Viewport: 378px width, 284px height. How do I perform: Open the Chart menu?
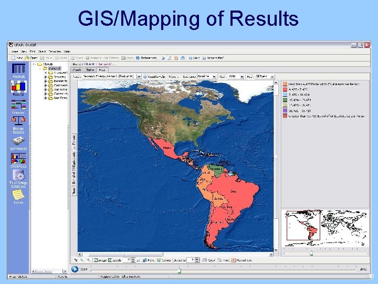(42, 52)
